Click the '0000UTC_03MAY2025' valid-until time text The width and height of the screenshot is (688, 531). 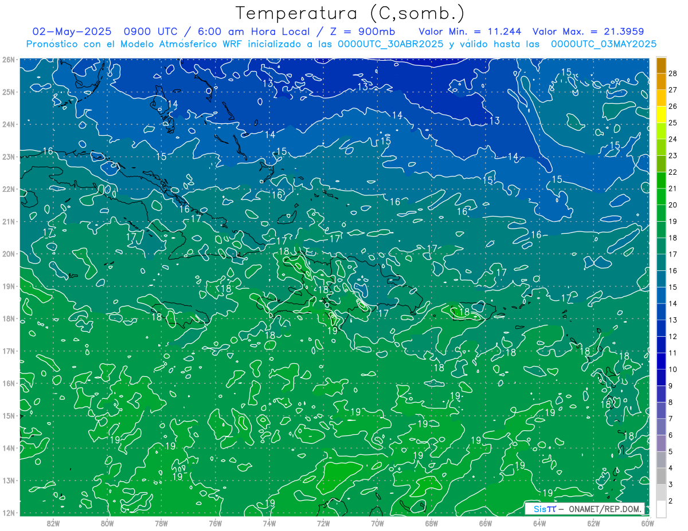point(604,44)
